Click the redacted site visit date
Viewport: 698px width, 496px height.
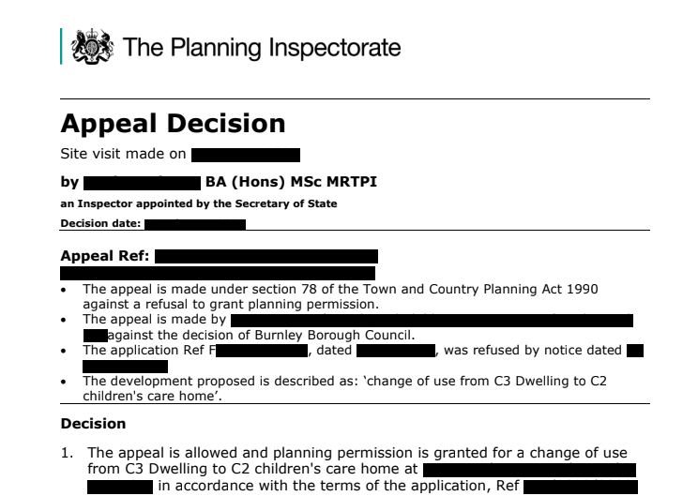(245, 155)
